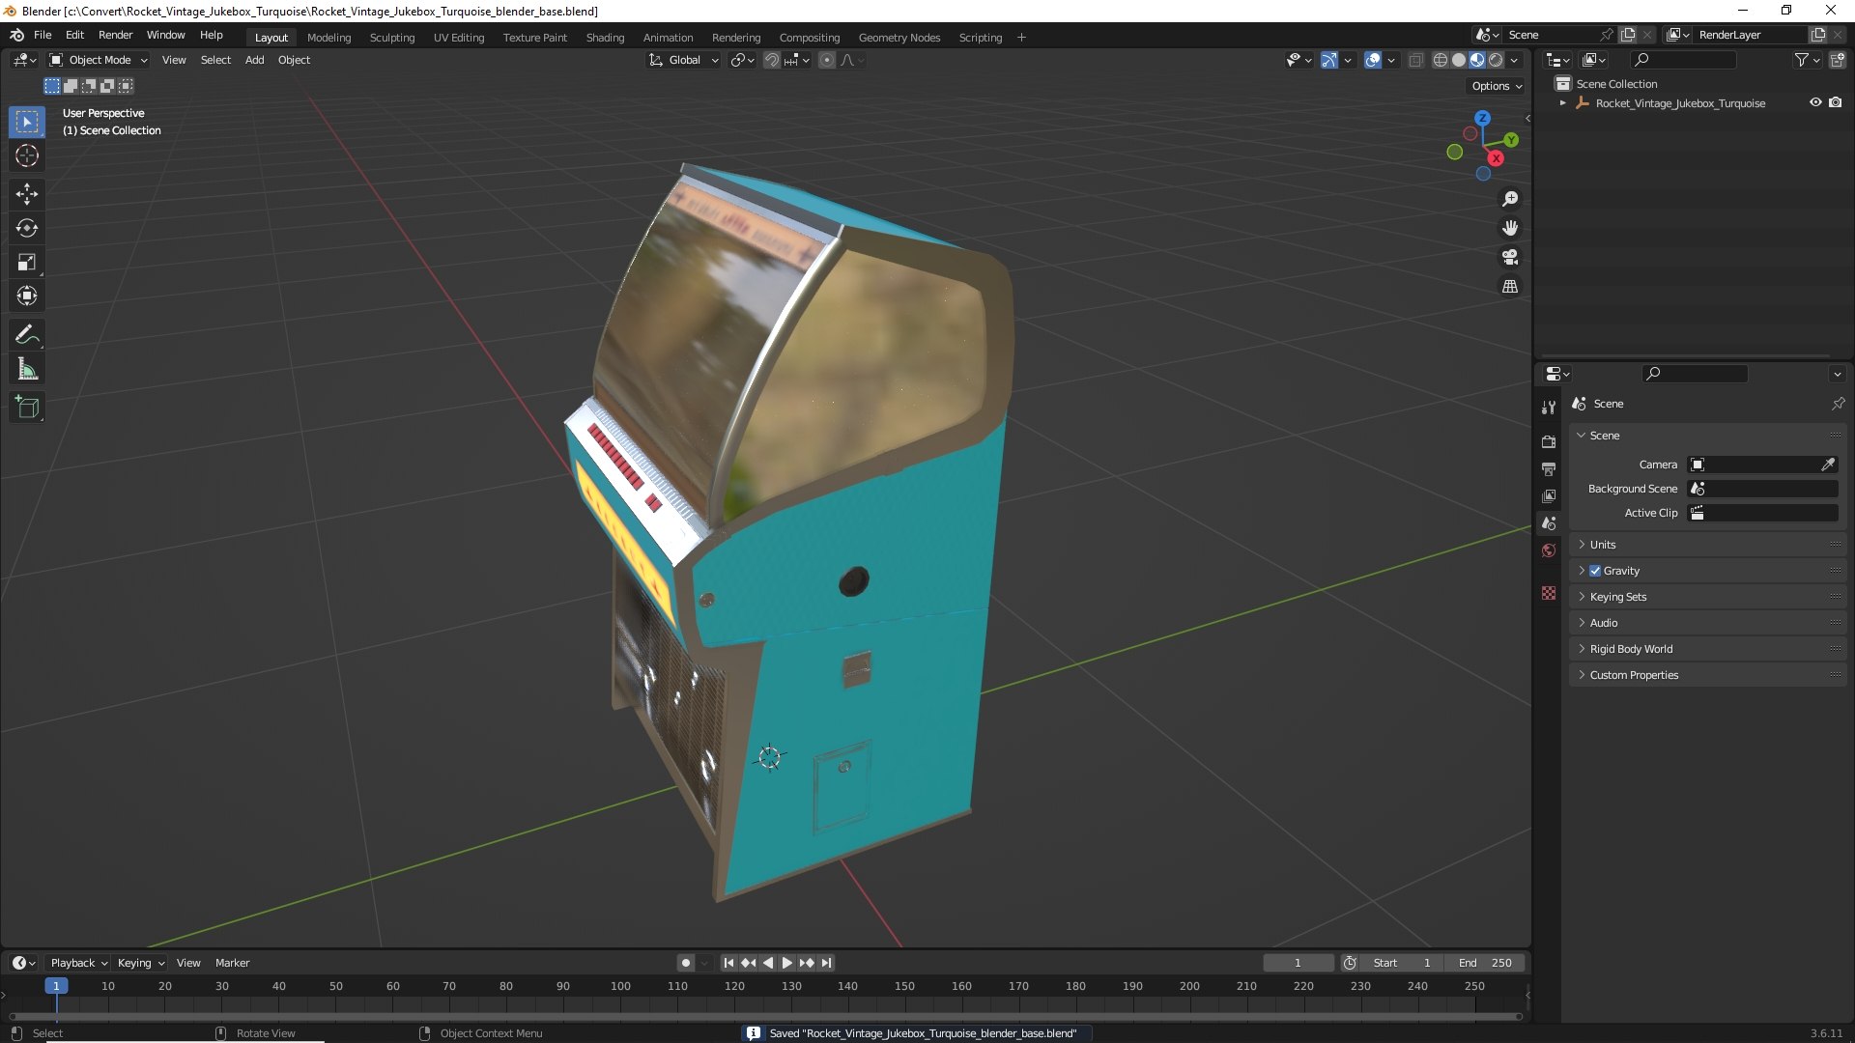Select the Cursor tool in toolbar
The image size is (1855, 1043).
(x=27, y=155)
